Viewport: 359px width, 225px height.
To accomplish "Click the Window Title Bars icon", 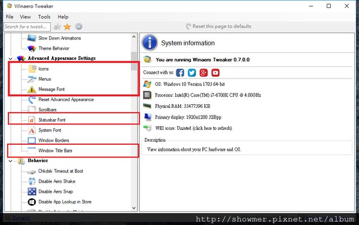I will tap(32, 151).
